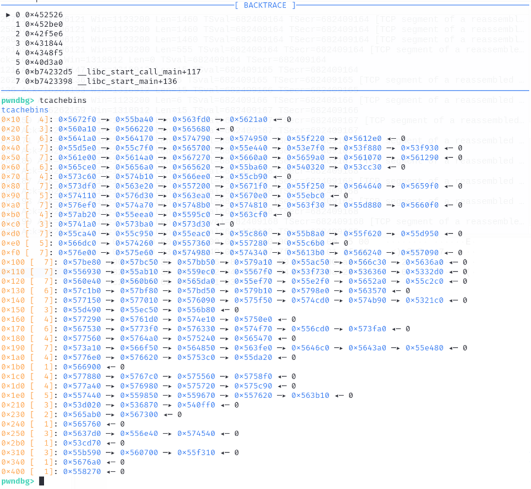The image size is (531, 489).
Task: Click address 0x540ff0 in 0x210 bin
Action: click(x=196, y=405)
